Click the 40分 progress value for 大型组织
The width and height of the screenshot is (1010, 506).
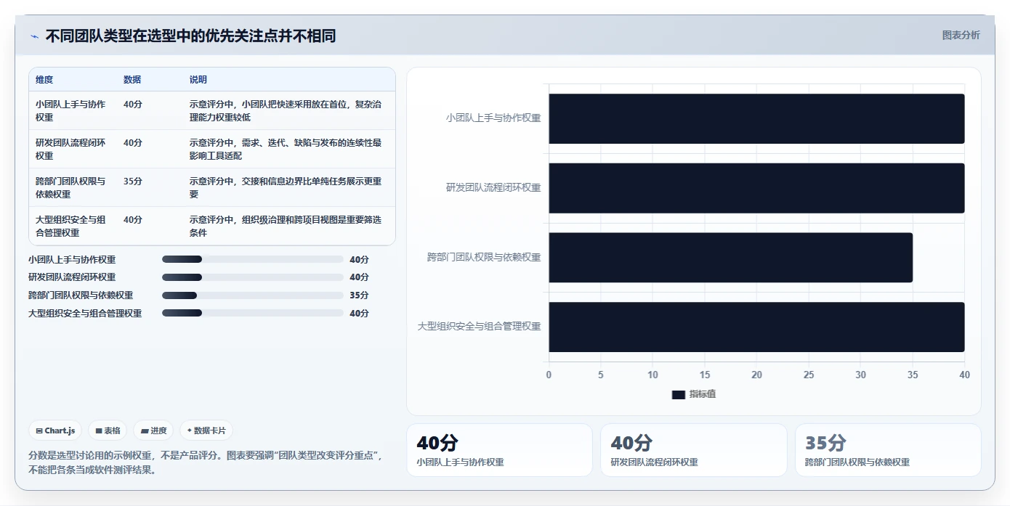pyautogui.click(x=359, y=314)
